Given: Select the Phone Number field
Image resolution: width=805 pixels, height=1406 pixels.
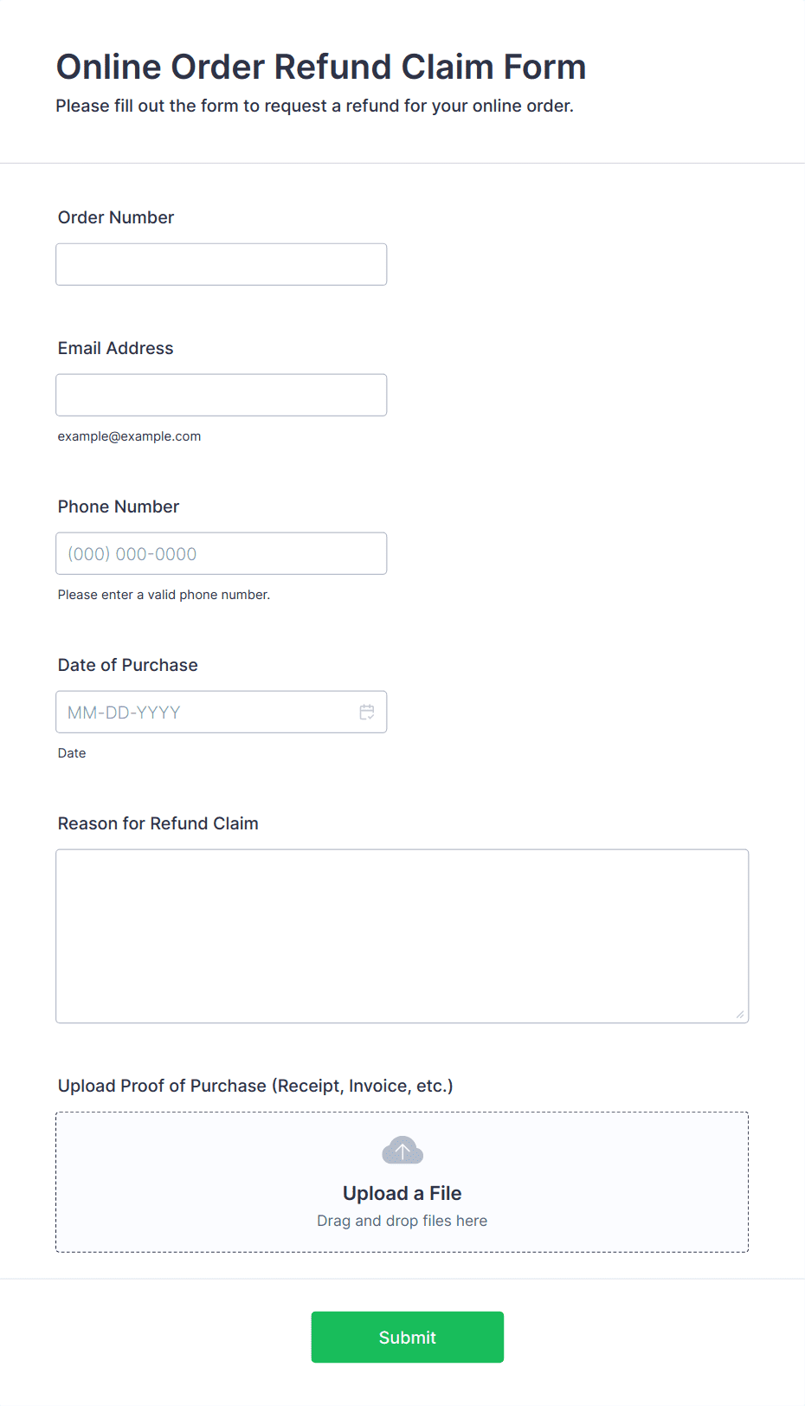Looking at the screenshot, I should click(x=222, y=553).
